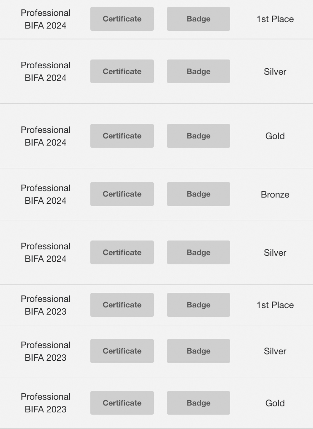313x429 pixels.
Task: View Badge for BIFA 2024 Gold award
Action: 198,136
